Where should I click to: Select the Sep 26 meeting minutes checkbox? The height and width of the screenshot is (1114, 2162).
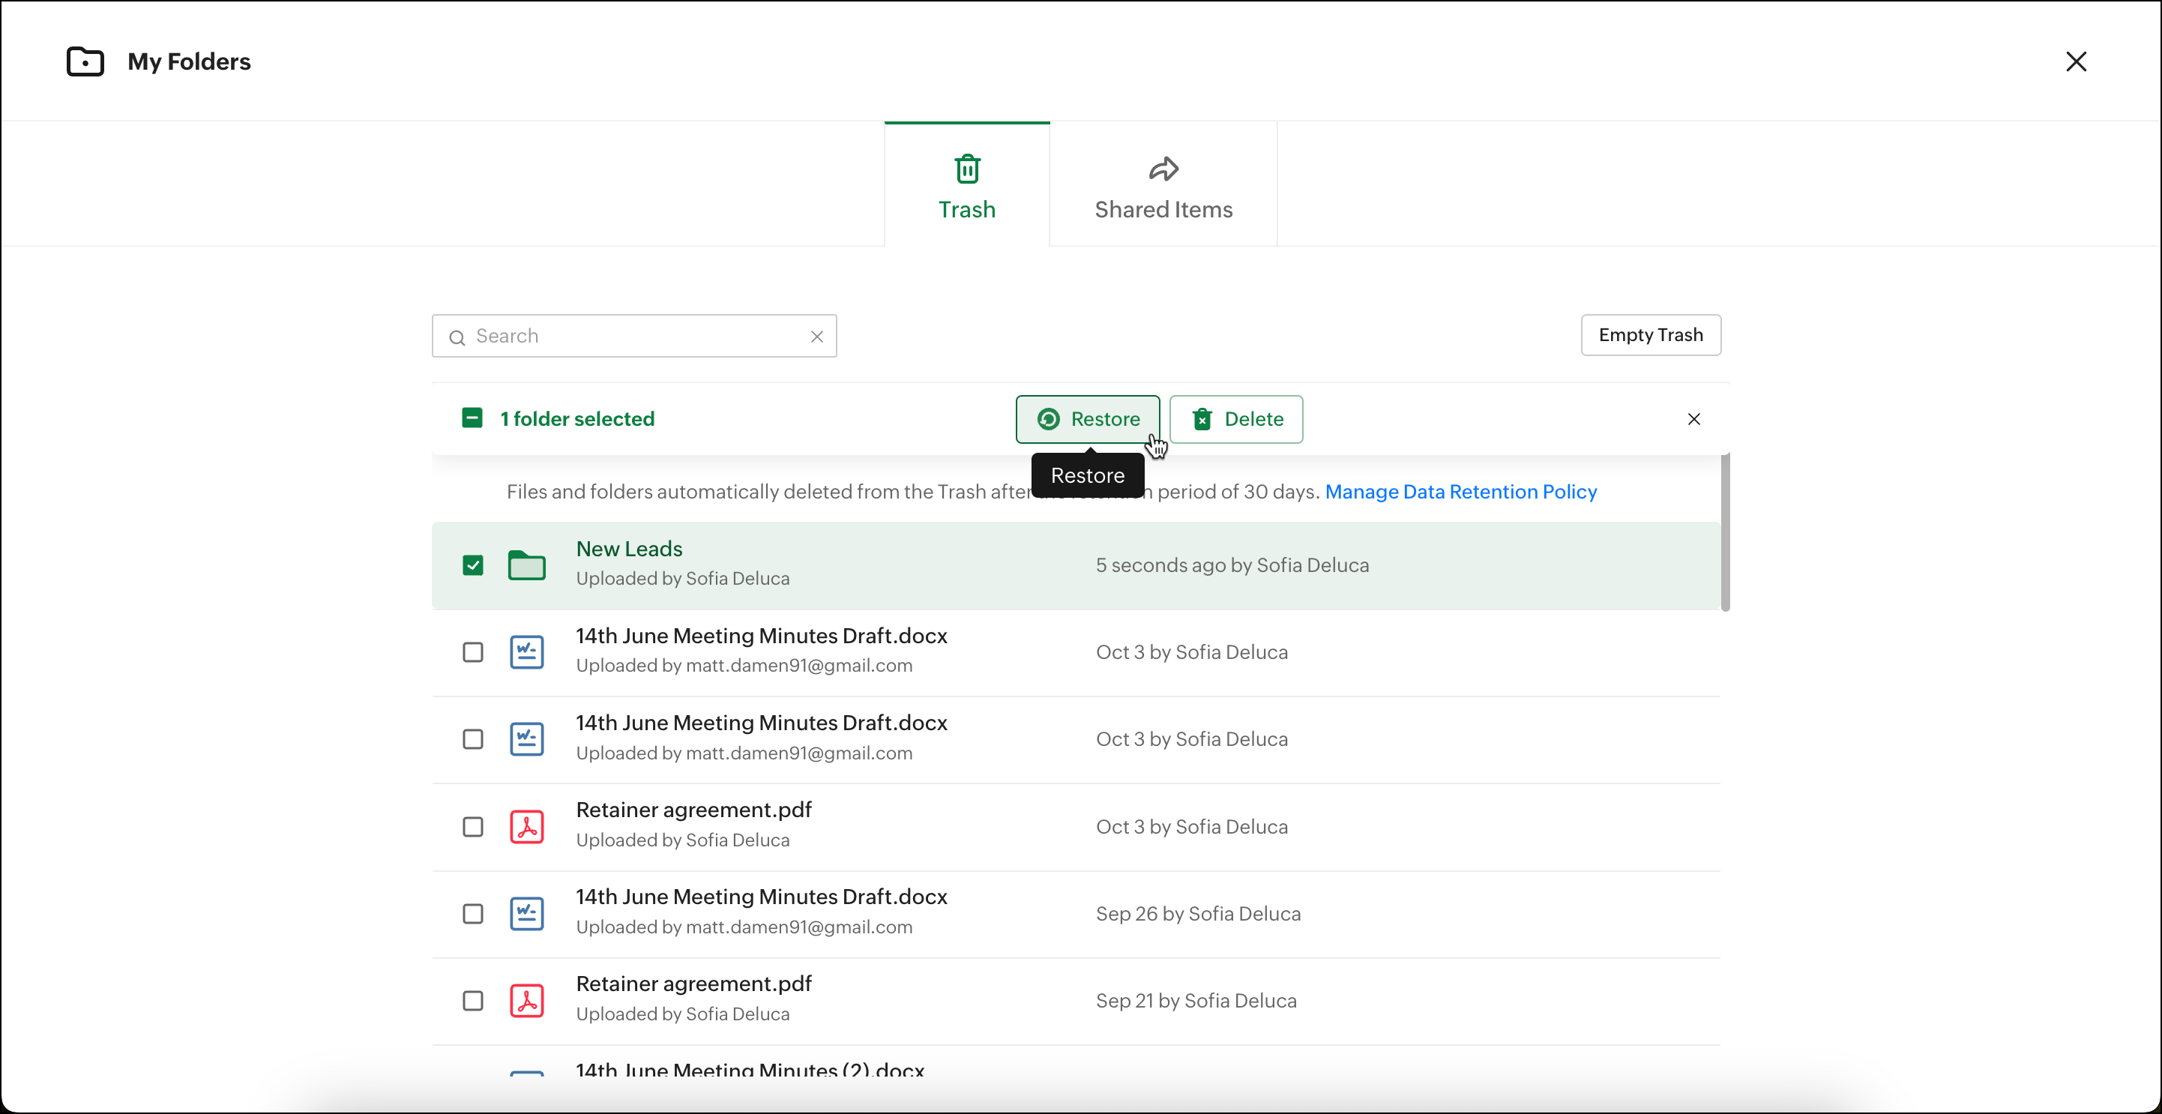pos(472,913)
